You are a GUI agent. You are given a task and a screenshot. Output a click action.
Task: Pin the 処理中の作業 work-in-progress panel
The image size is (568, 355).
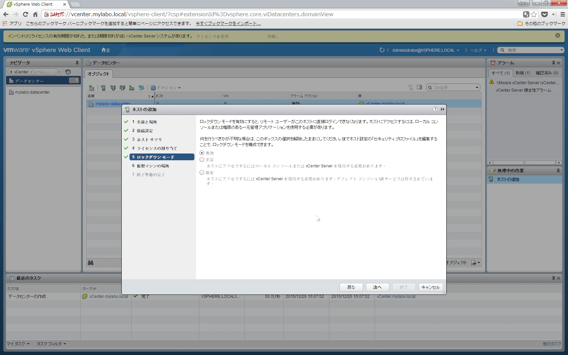click(558, 171)
